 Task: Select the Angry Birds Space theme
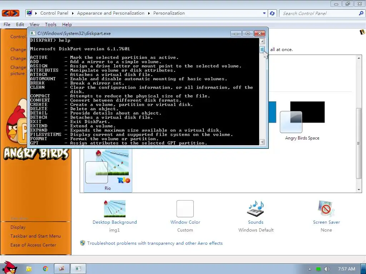point(302,121)
